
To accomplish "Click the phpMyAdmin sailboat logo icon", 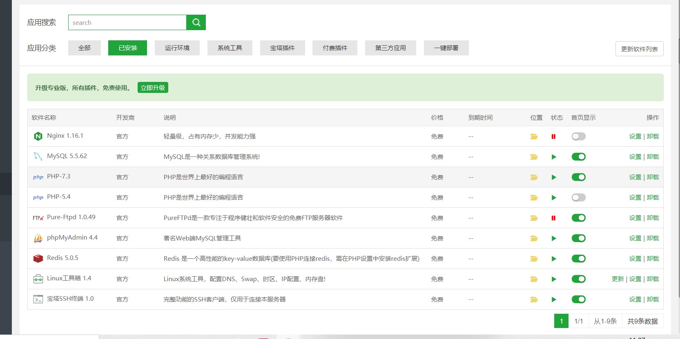I will point(38,238).
